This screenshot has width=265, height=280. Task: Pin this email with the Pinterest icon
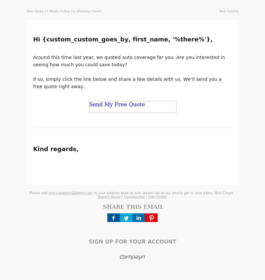[x=151, y=218]
